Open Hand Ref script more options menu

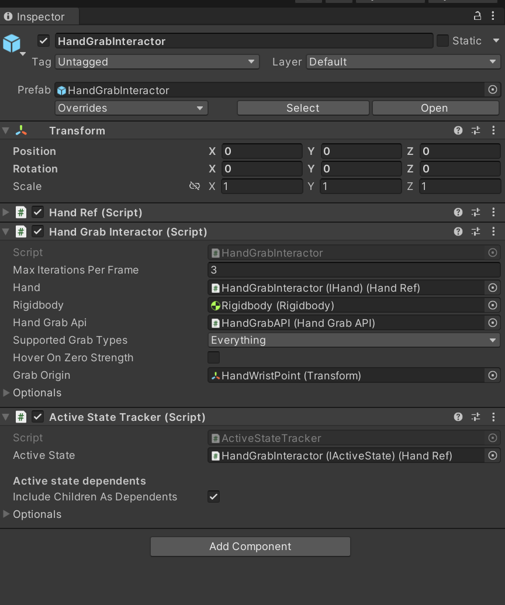coord(493,212)
